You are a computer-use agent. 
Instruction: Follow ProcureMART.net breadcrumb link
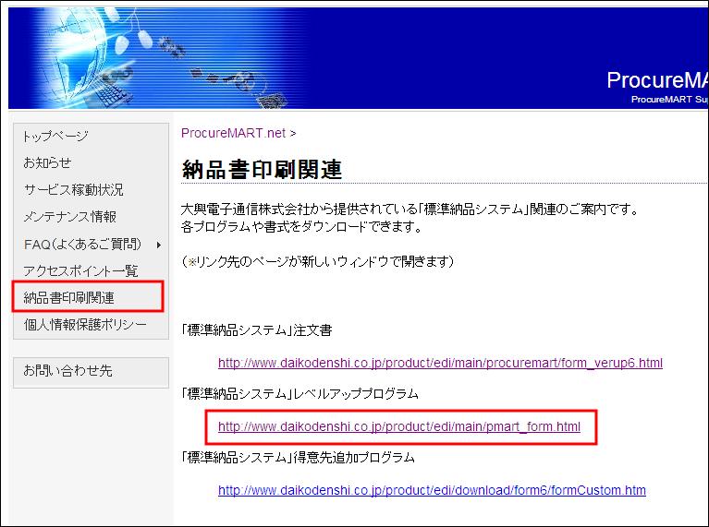coord(233,133)
